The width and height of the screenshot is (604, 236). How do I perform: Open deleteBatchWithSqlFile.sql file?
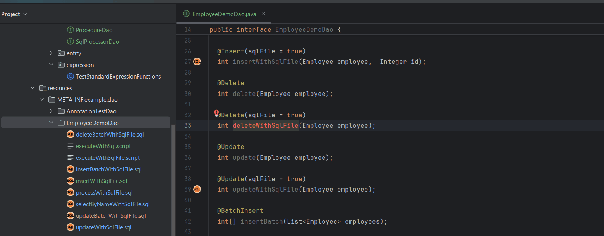[110, 134]
